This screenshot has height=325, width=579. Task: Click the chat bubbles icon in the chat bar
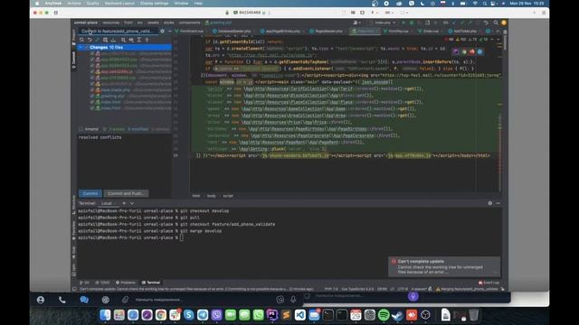[x=84, y=300]
